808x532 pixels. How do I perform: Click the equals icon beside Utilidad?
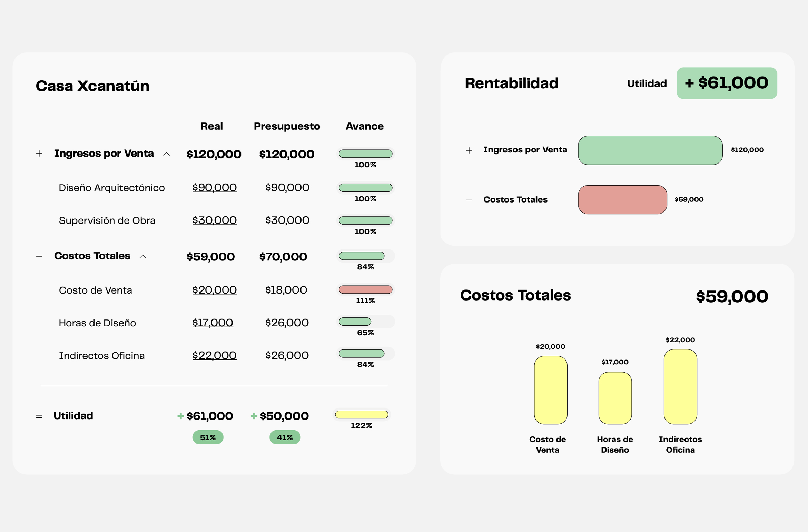pos(39,416)
